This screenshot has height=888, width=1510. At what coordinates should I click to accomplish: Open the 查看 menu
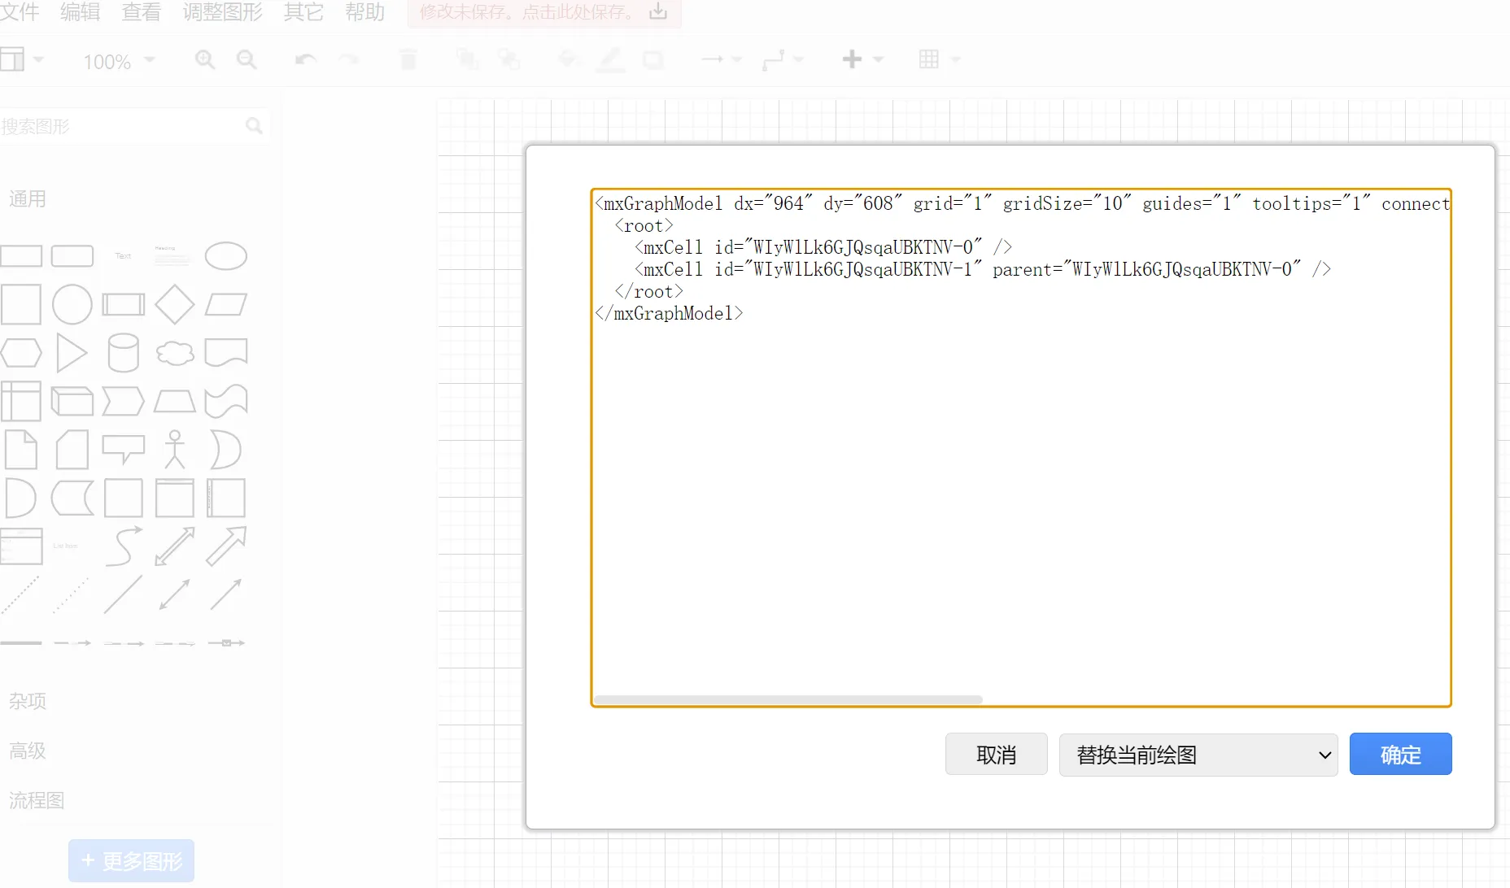141,12
